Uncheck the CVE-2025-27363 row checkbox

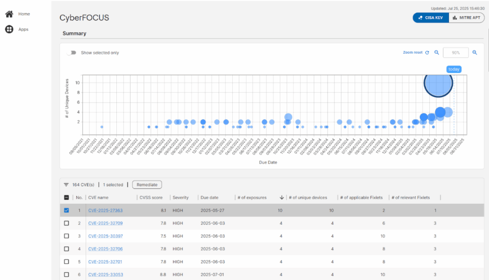(x=67, y=211)
